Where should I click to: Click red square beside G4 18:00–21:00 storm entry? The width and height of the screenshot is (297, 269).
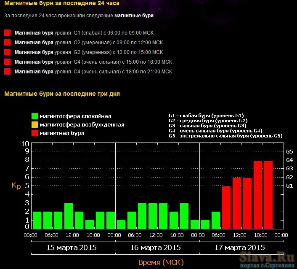pyautogui.click(x=8, y=72)
